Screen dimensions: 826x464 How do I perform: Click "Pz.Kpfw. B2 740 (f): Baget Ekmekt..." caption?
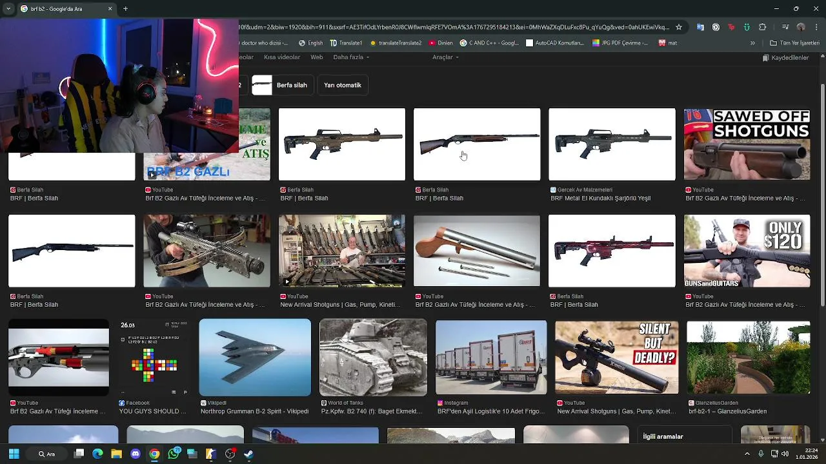(372, 411)
